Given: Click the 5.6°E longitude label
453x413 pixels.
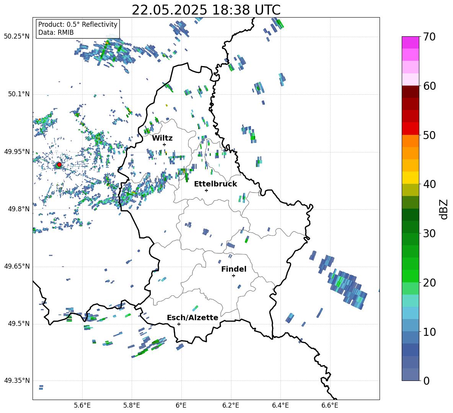Looking at the screenshot, I should [82, 406].
